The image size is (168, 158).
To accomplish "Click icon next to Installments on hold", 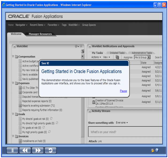I will (20, 141).
